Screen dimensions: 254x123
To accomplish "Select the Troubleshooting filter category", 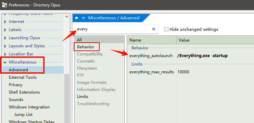I will tap(93, 103).
